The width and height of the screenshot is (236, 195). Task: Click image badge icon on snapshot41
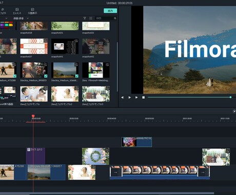(x=76, y=41)
